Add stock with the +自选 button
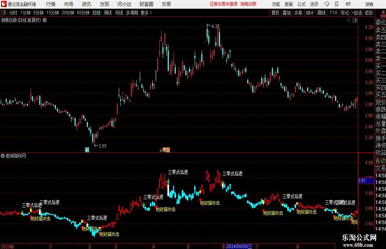The width and height of the screenshot is (386, 249). 357,13
